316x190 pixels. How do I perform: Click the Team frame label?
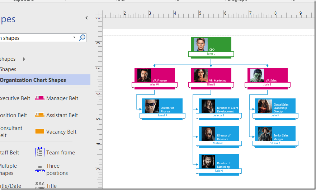click(61, 153)
